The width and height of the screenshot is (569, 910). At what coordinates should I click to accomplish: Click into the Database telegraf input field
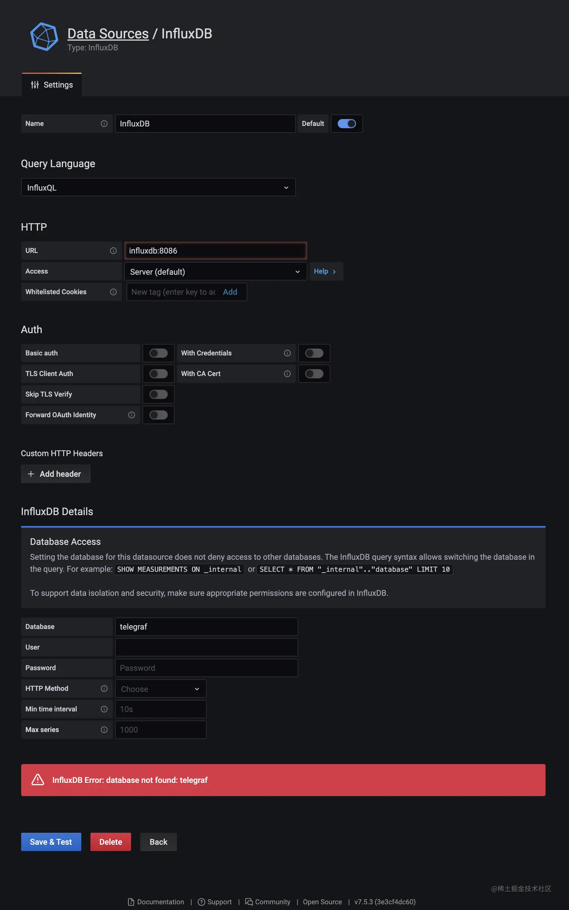(x=206, y=626)
